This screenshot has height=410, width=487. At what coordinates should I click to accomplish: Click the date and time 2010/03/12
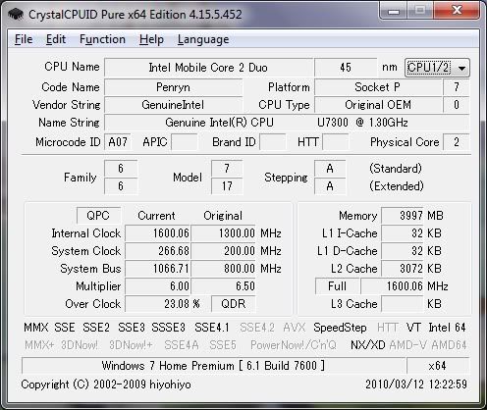[x=416, y=384]
